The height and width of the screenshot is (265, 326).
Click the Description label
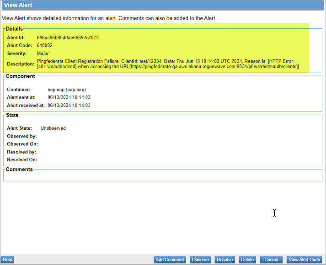[21, 64]
